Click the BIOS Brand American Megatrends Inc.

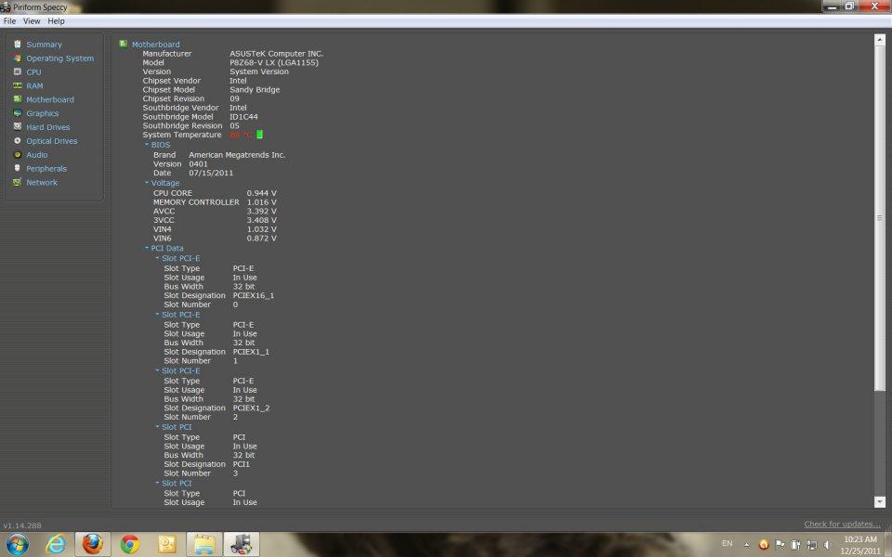click(237, 155)
